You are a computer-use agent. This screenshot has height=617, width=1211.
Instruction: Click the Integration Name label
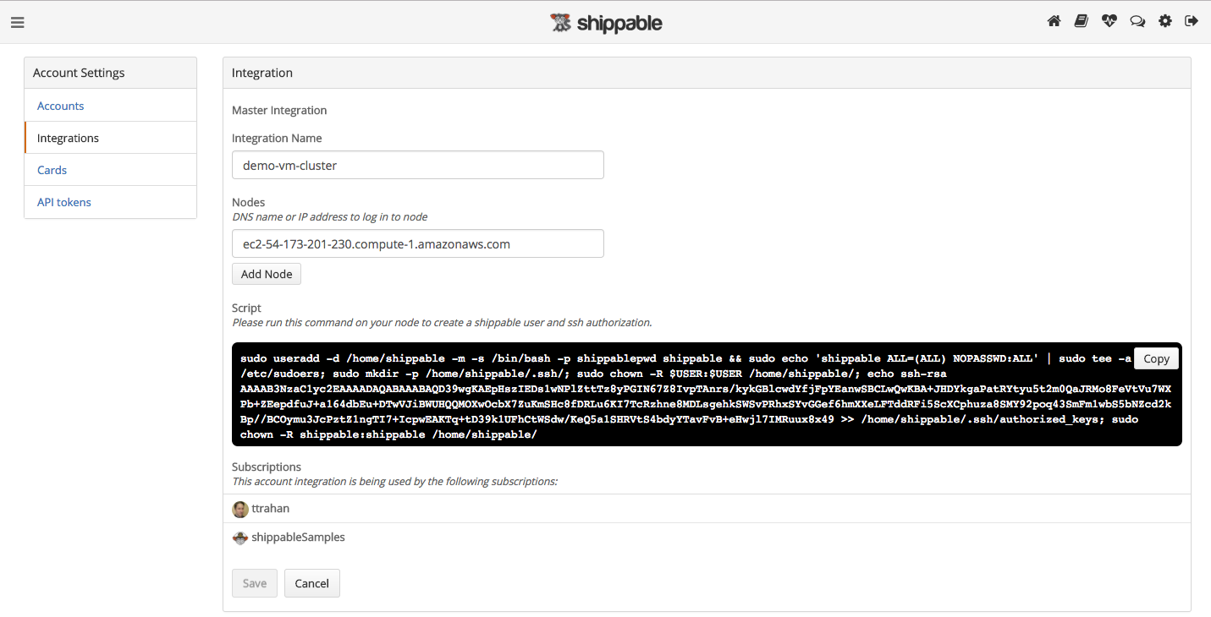[277, 138]
